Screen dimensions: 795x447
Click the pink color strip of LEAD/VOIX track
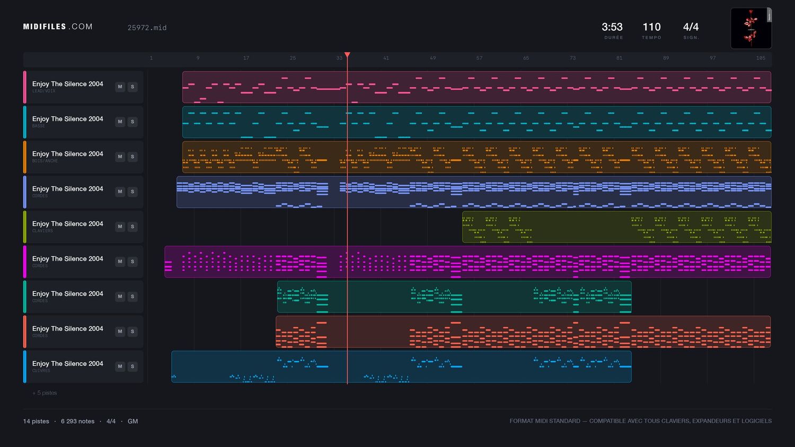pyautogui.click(x=25, y=87)
